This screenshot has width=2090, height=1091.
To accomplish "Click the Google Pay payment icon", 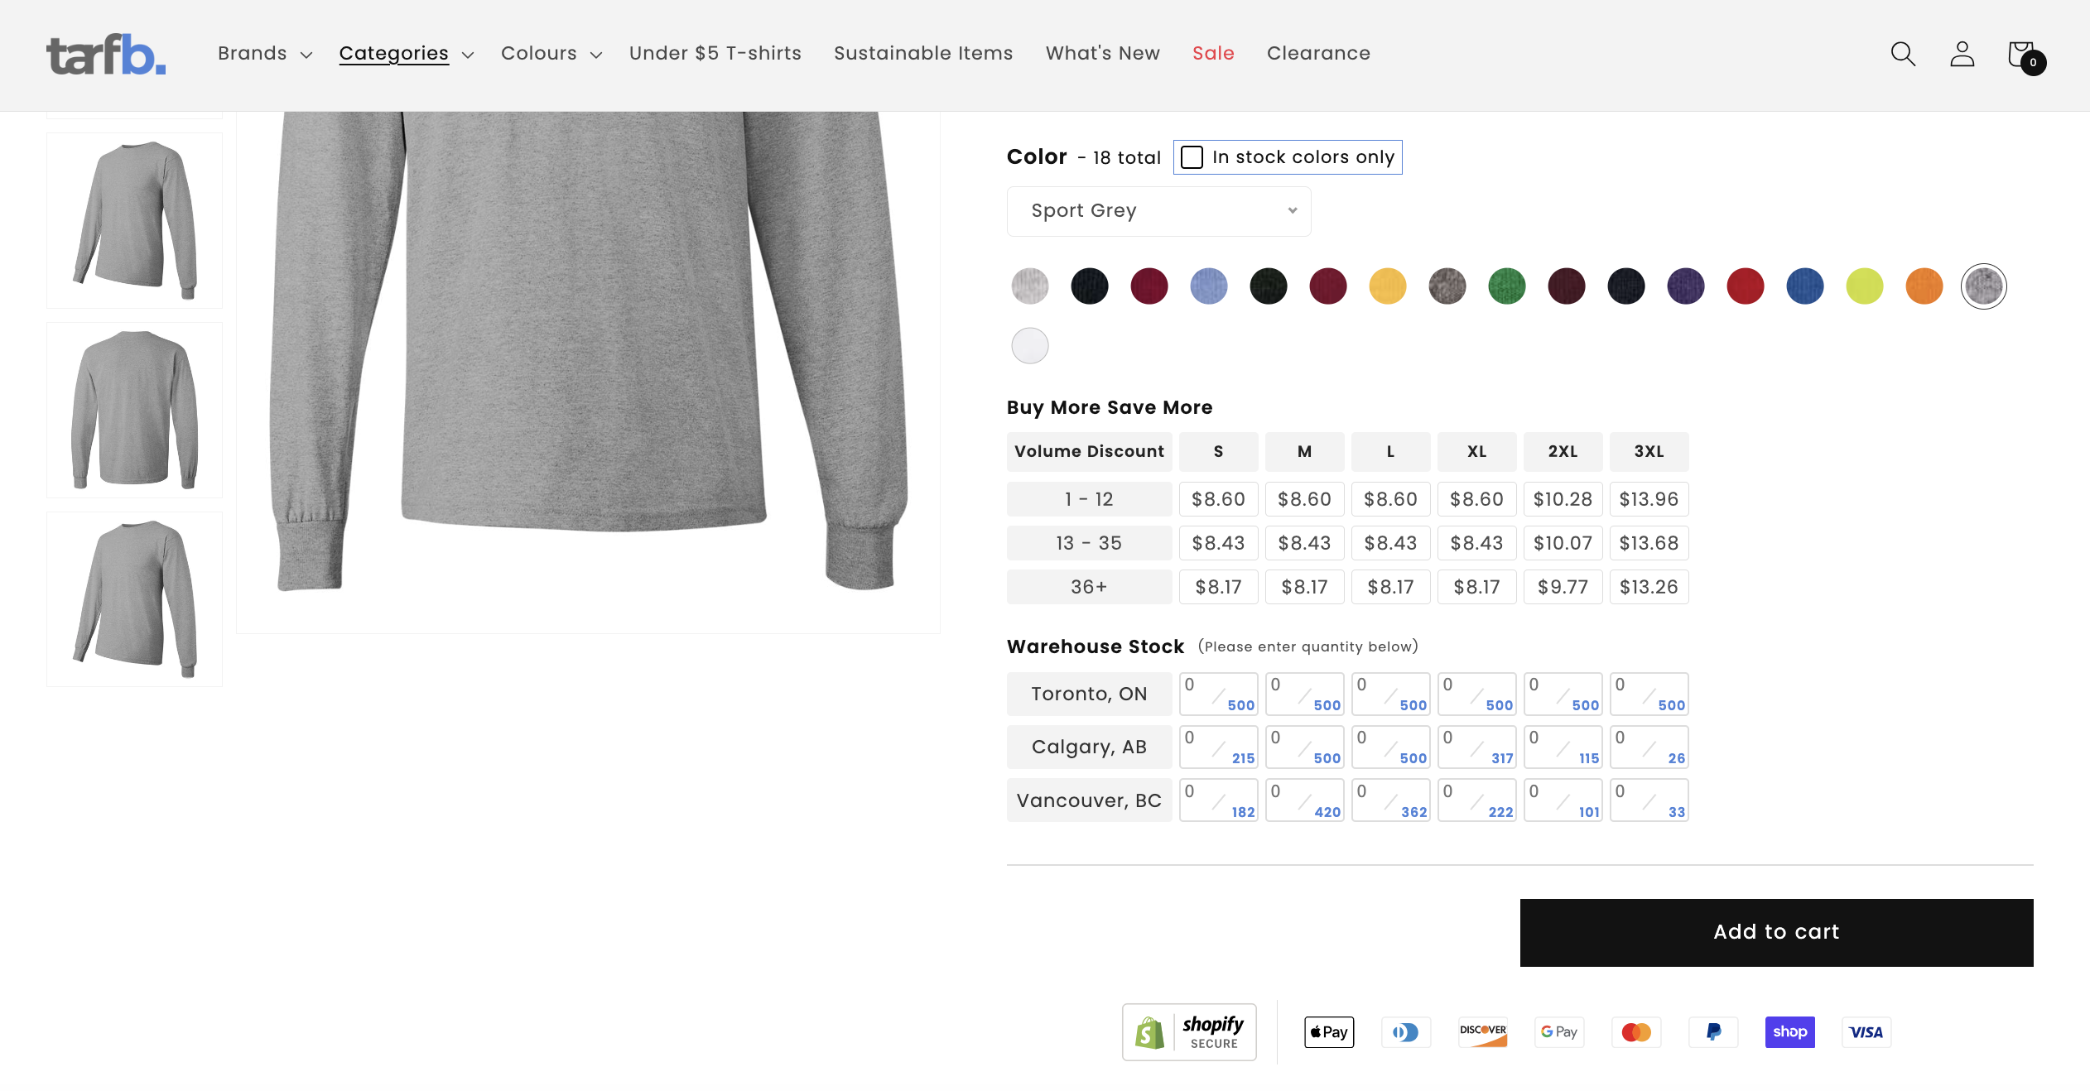I will click(1558, 1031).
